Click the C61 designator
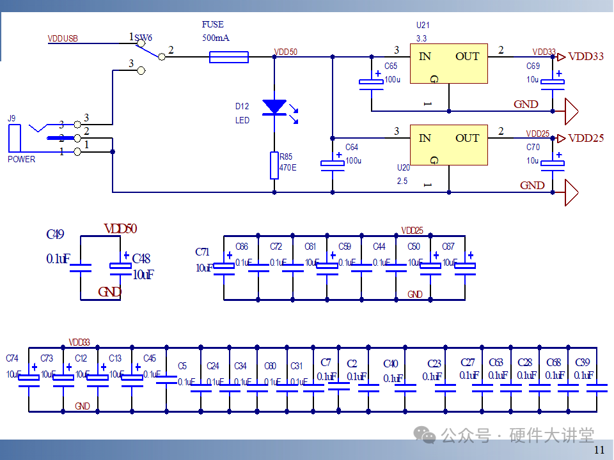Screen dimensions: 614x460 click(x=310, y=247)
